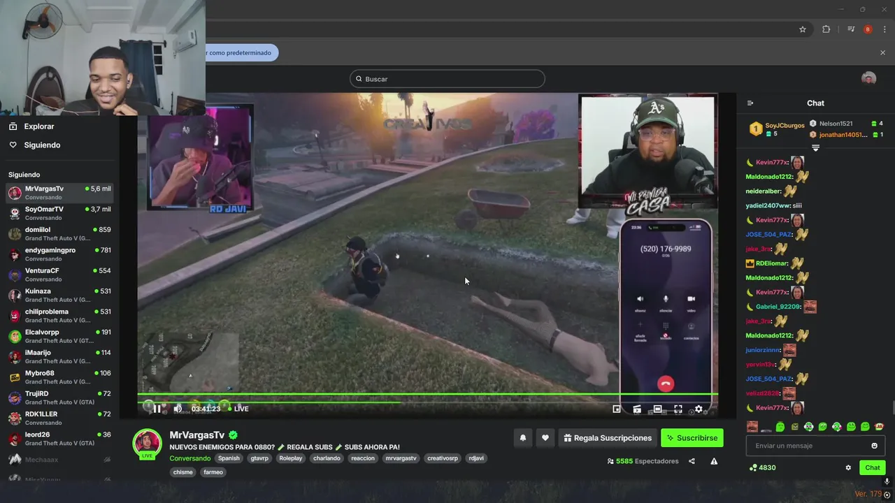Focus the Buscar search field
Screen dimensions: 895x503
(x=447, y=79)
